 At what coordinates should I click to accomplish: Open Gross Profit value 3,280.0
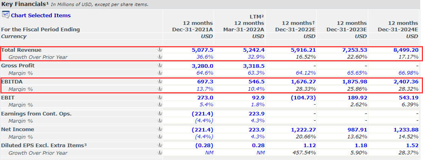pyautogui.click(x=202, y=66)
